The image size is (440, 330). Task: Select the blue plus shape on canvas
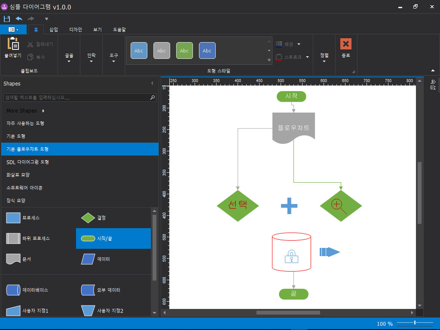point(289,206)
